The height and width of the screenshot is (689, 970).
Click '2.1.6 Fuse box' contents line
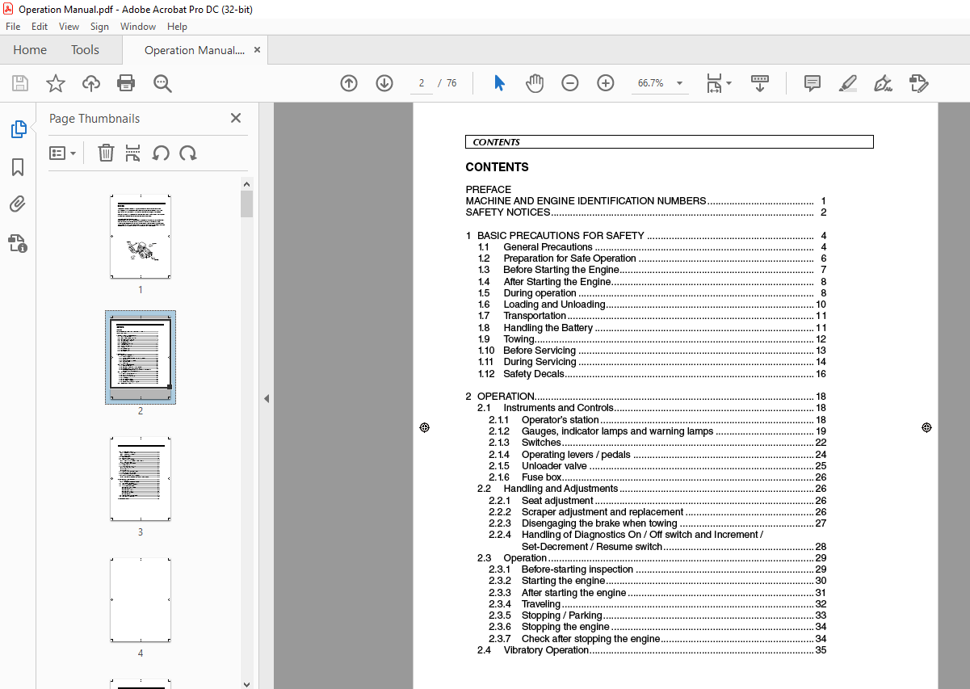tap(657, 477)
